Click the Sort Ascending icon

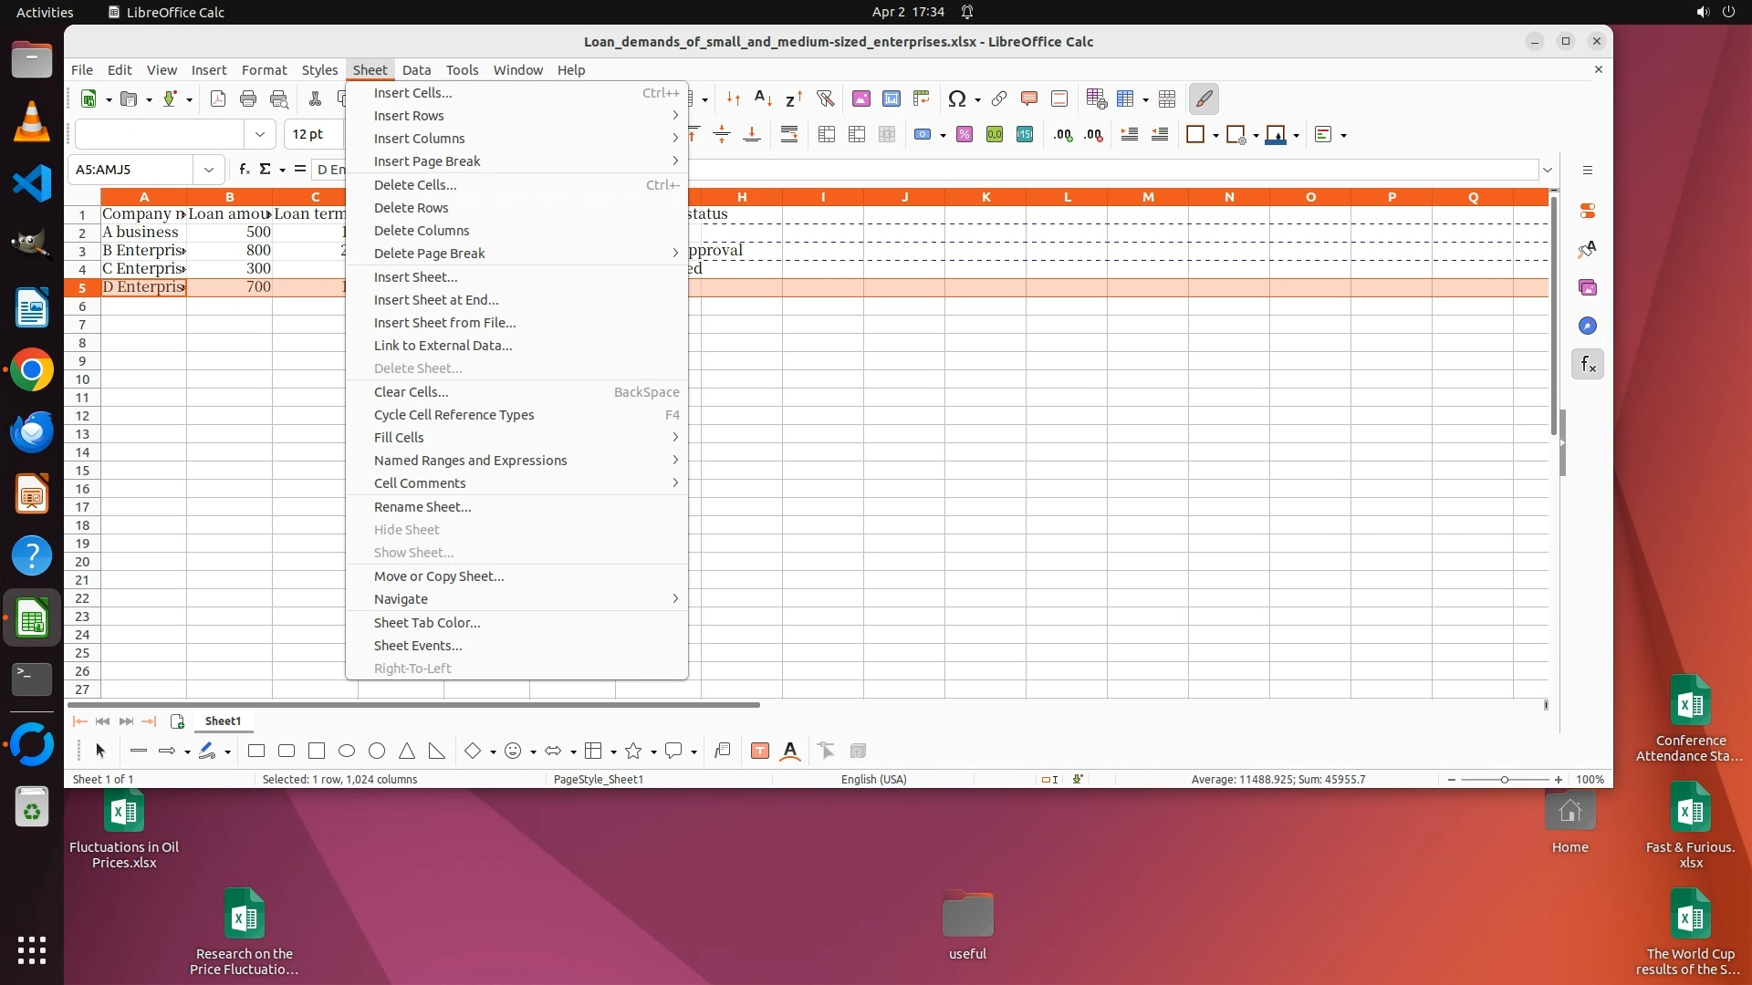point(763,98)
